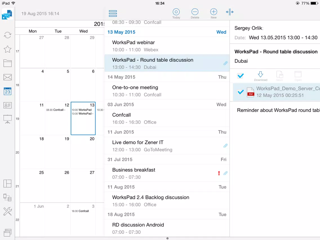Viewport: 320px width, 240px height.
Task: Open 13:00 WorksPad entry on day 13
Action: coord(83,114)
